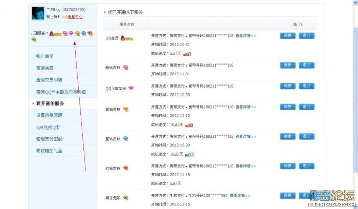Click 续费 button for 黄钻贵族

(x=287, y=107)
